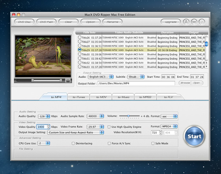Click the Start Time field
The width and height of the screenshot is (221, 174).
click(x=168, y=77)
